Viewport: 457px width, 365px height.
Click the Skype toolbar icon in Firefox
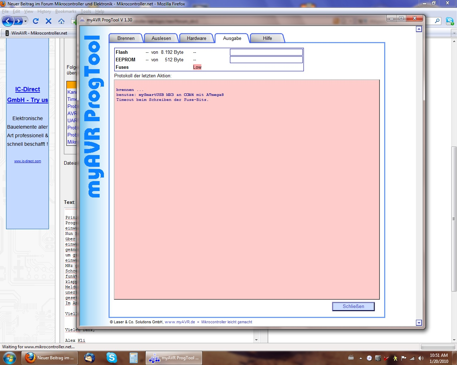[x=450, y=21]
